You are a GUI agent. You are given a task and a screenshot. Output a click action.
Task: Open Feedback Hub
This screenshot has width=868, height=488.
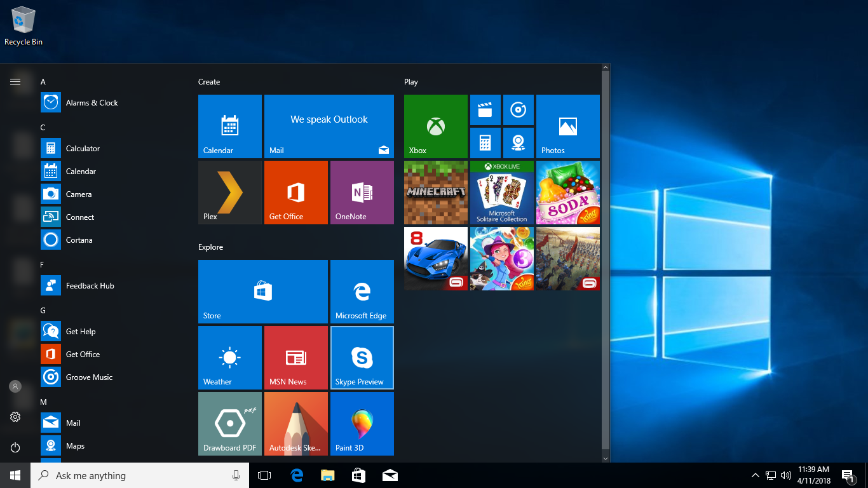pos(114,285)
